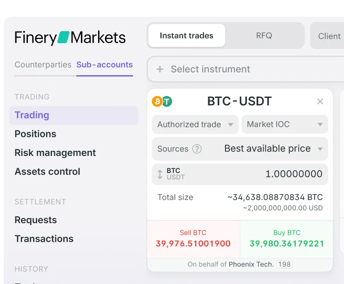Click the Finery Markets logo
The height and width of the screenshot is (284, 344).
tap(70, 38)
